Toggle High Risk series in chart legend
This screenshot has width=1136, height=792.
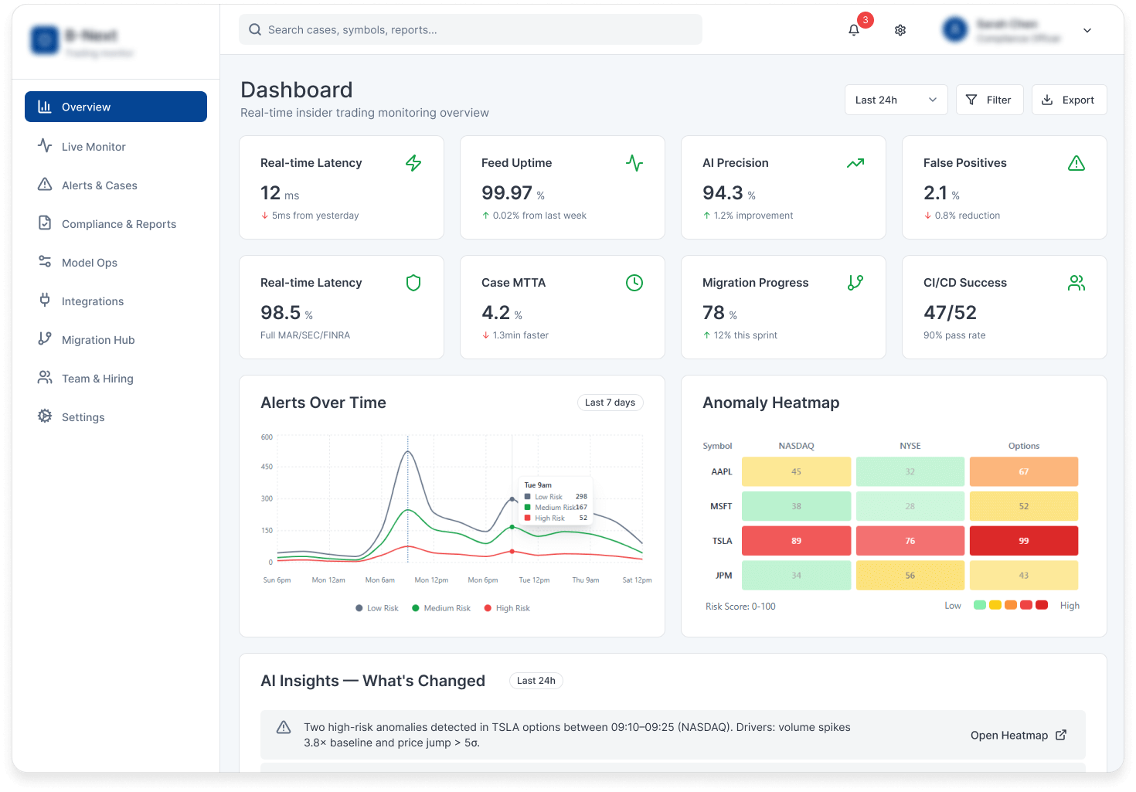click(x=507, y=608)
